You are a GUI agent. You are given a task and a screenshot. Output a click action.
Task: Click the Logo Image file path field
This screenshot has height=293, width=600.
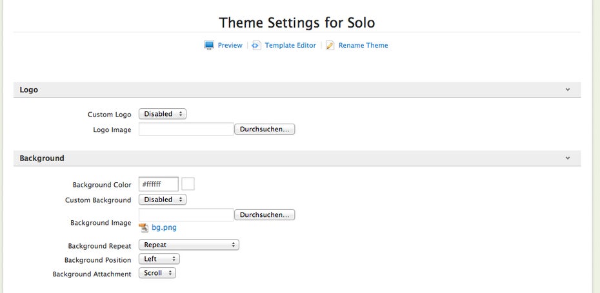point(186,129)
